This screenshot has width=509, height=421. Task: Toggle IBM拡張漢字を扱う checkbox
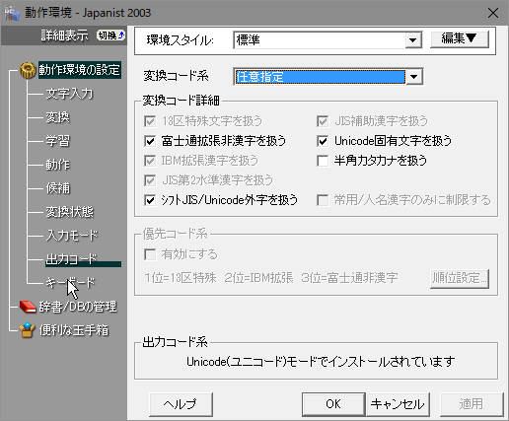(150, 161)
